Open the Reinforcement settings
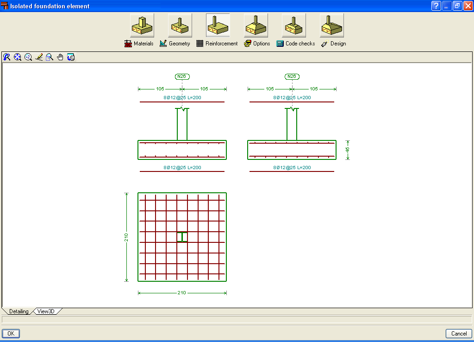The image size is (474, 342). 217,44
